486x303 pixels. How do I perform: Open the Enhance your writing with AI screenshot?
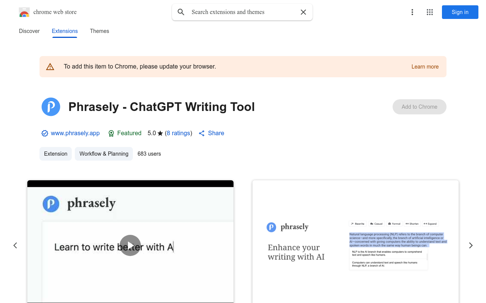click(x=355, y=242)
